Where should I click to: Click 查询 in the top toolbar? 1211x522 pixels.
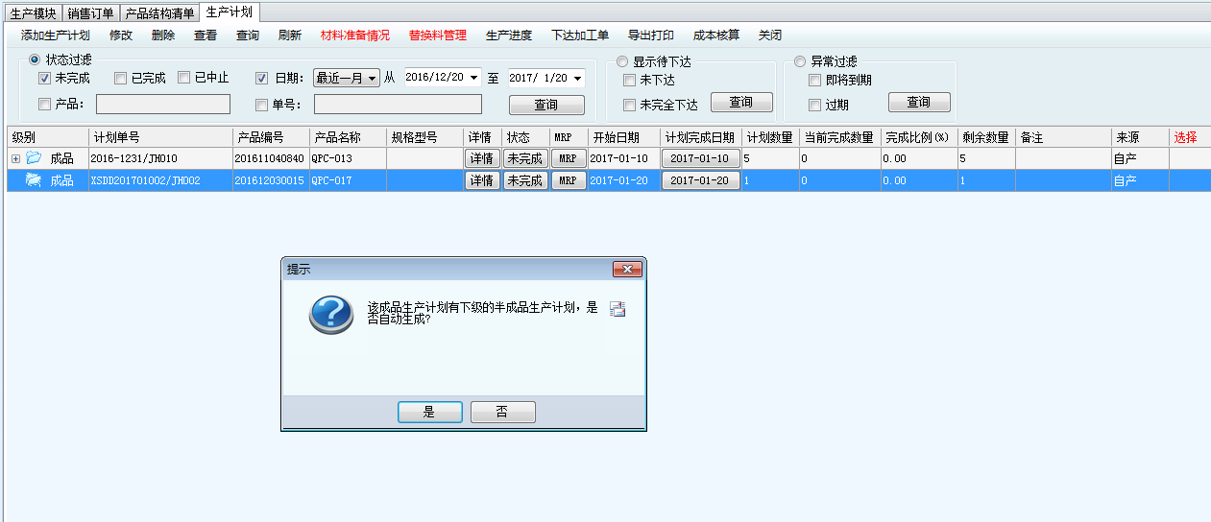coord(248,36)
